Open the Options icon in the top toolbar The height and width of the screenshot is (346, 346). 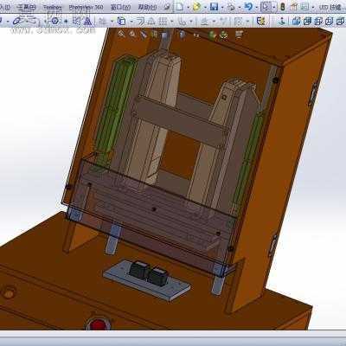tap(304, 7)
